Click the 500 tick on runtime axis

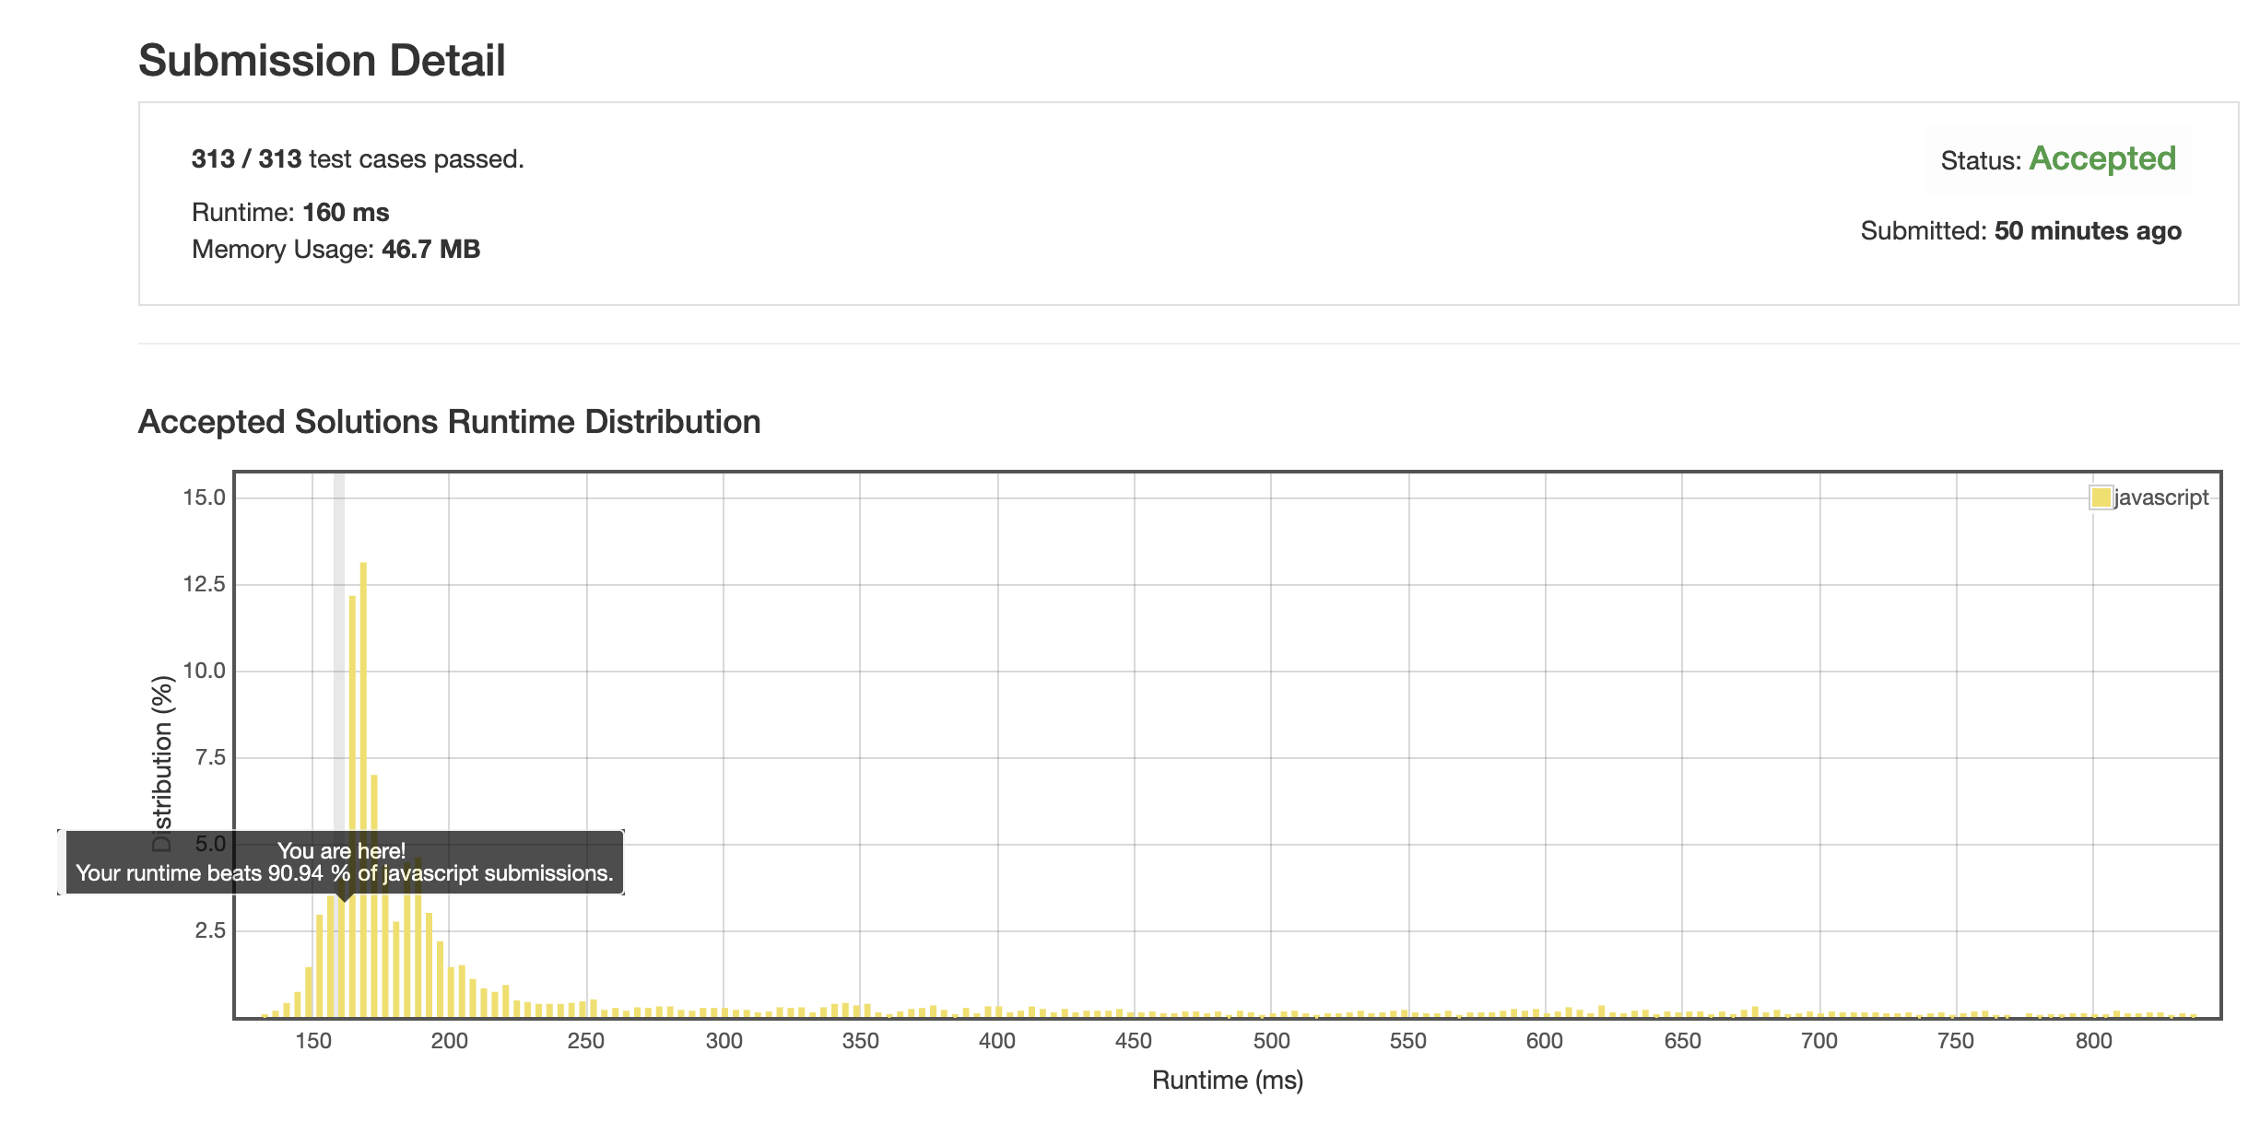click(1271, 1041)
